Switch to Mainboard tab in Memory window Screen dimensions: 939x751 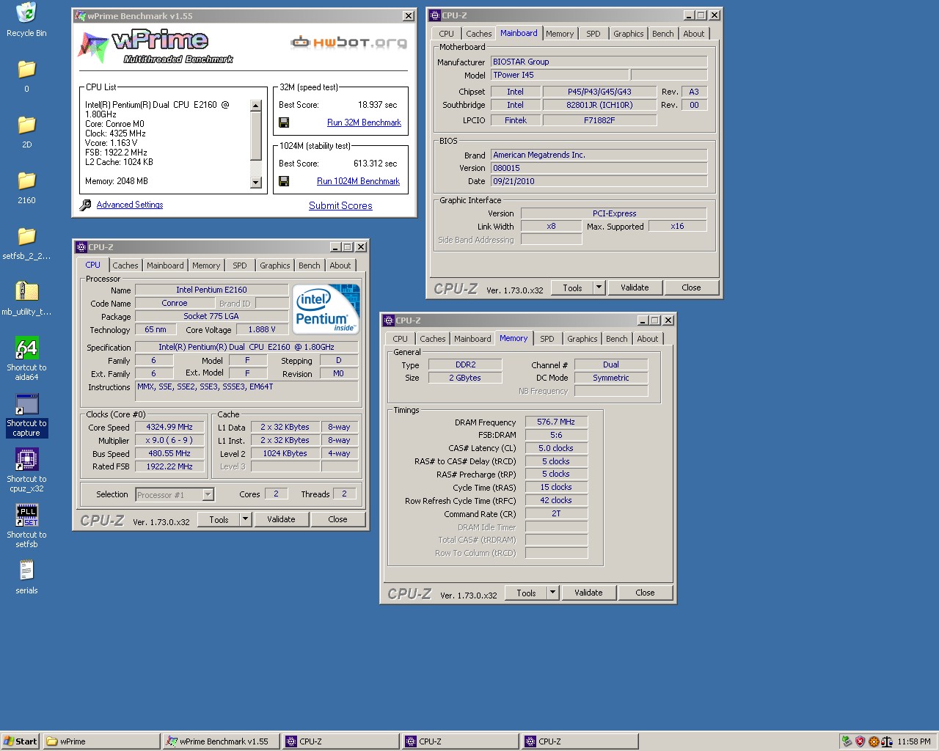click(472, 339)
